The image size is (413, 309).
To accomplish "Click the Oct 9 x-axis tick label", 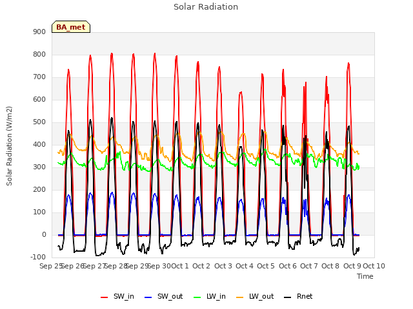I will (352, 266).
